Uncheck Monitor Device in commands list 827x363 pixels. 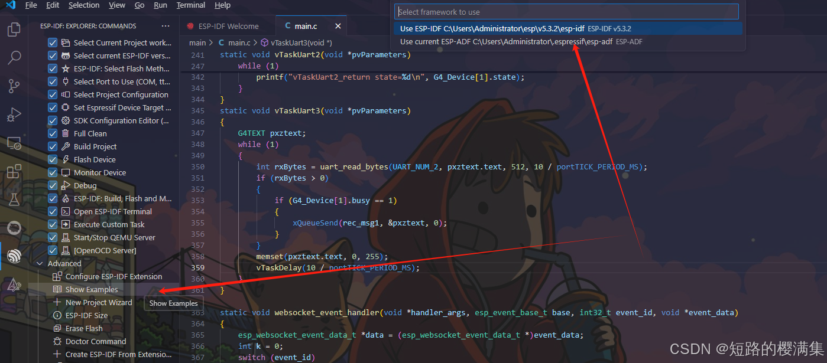point(53,172)
